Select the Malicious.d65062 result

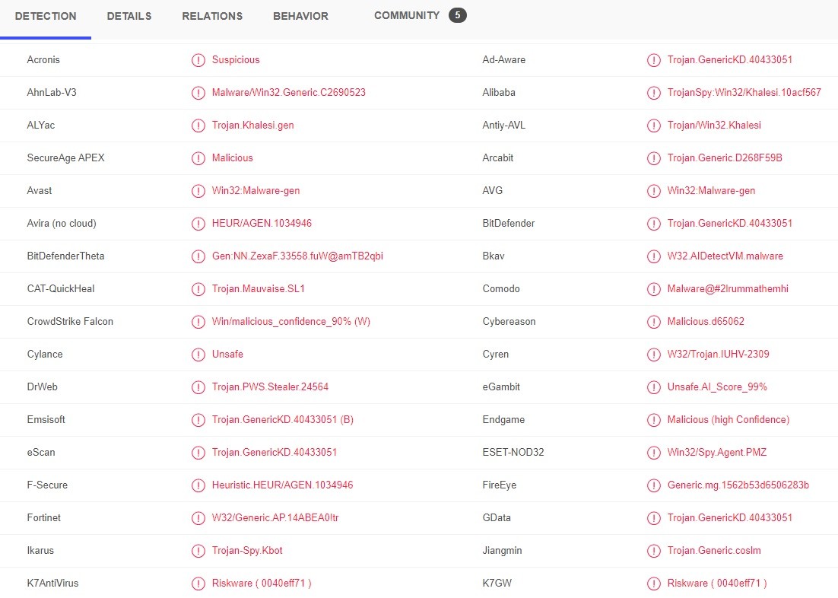706,321
